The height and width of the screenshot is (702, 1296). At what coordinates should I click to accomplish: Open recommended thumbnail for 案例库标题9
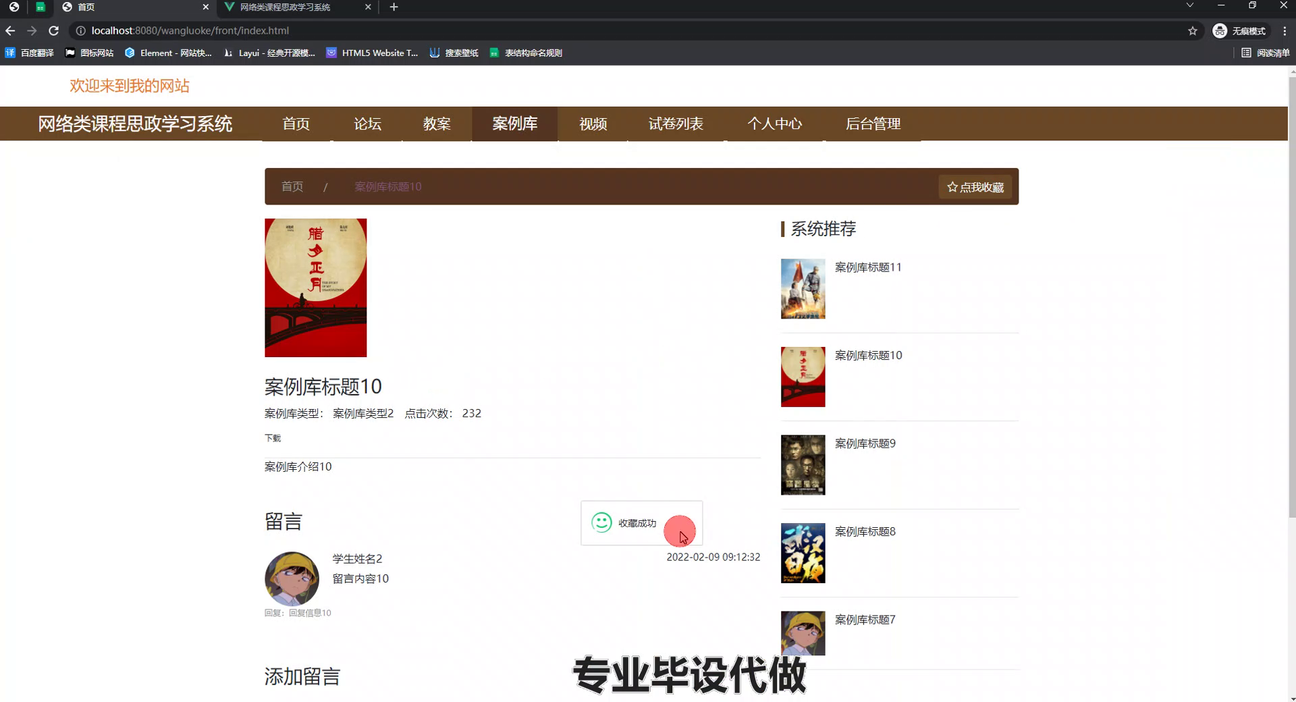[803, 465]
